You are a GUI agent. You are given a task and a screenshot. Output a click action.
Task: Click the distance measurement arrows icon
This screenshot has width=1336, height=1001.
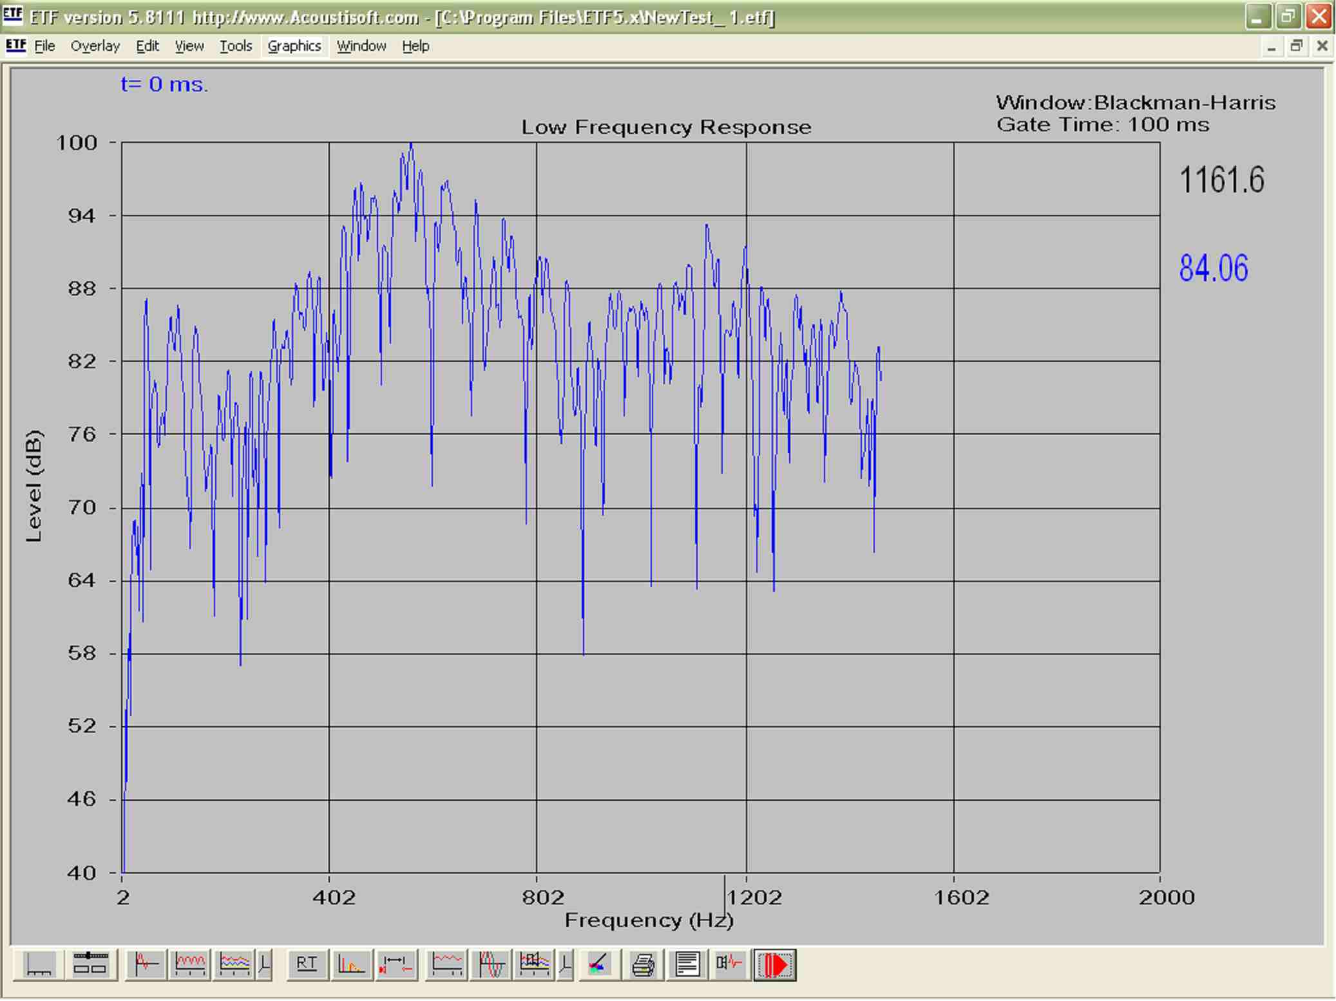396,964
